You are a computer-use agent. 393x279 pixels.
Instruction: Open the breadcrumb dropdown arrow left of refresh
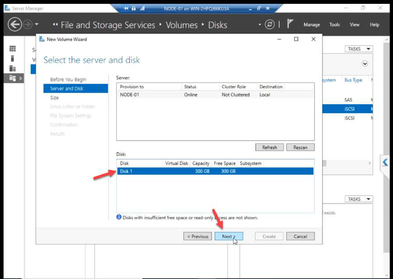point(260,24)
